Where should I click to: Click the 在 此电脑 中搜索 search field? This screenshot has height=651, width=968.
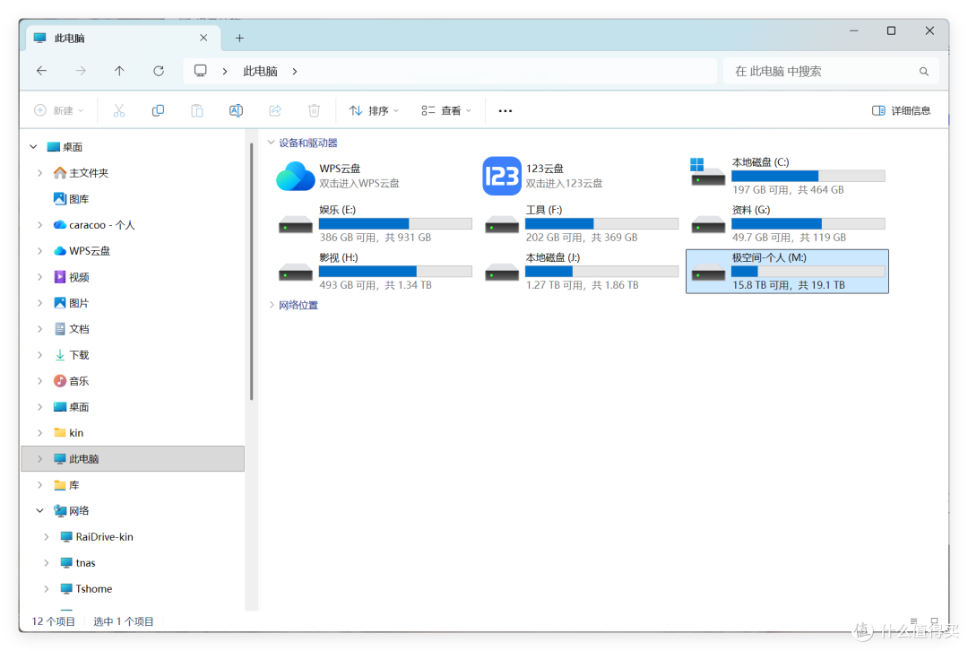point(831,71)
